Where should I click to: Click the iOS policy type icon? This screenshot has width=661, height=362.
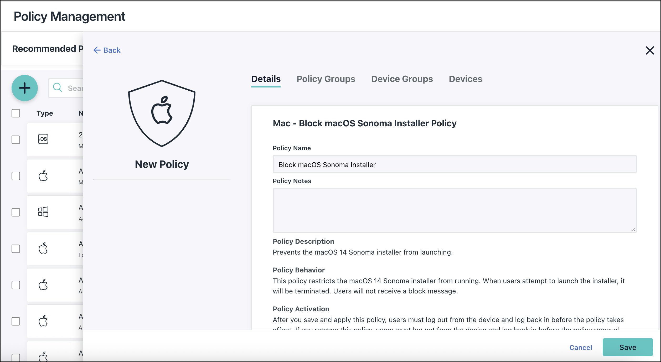[x=43, y=139]
